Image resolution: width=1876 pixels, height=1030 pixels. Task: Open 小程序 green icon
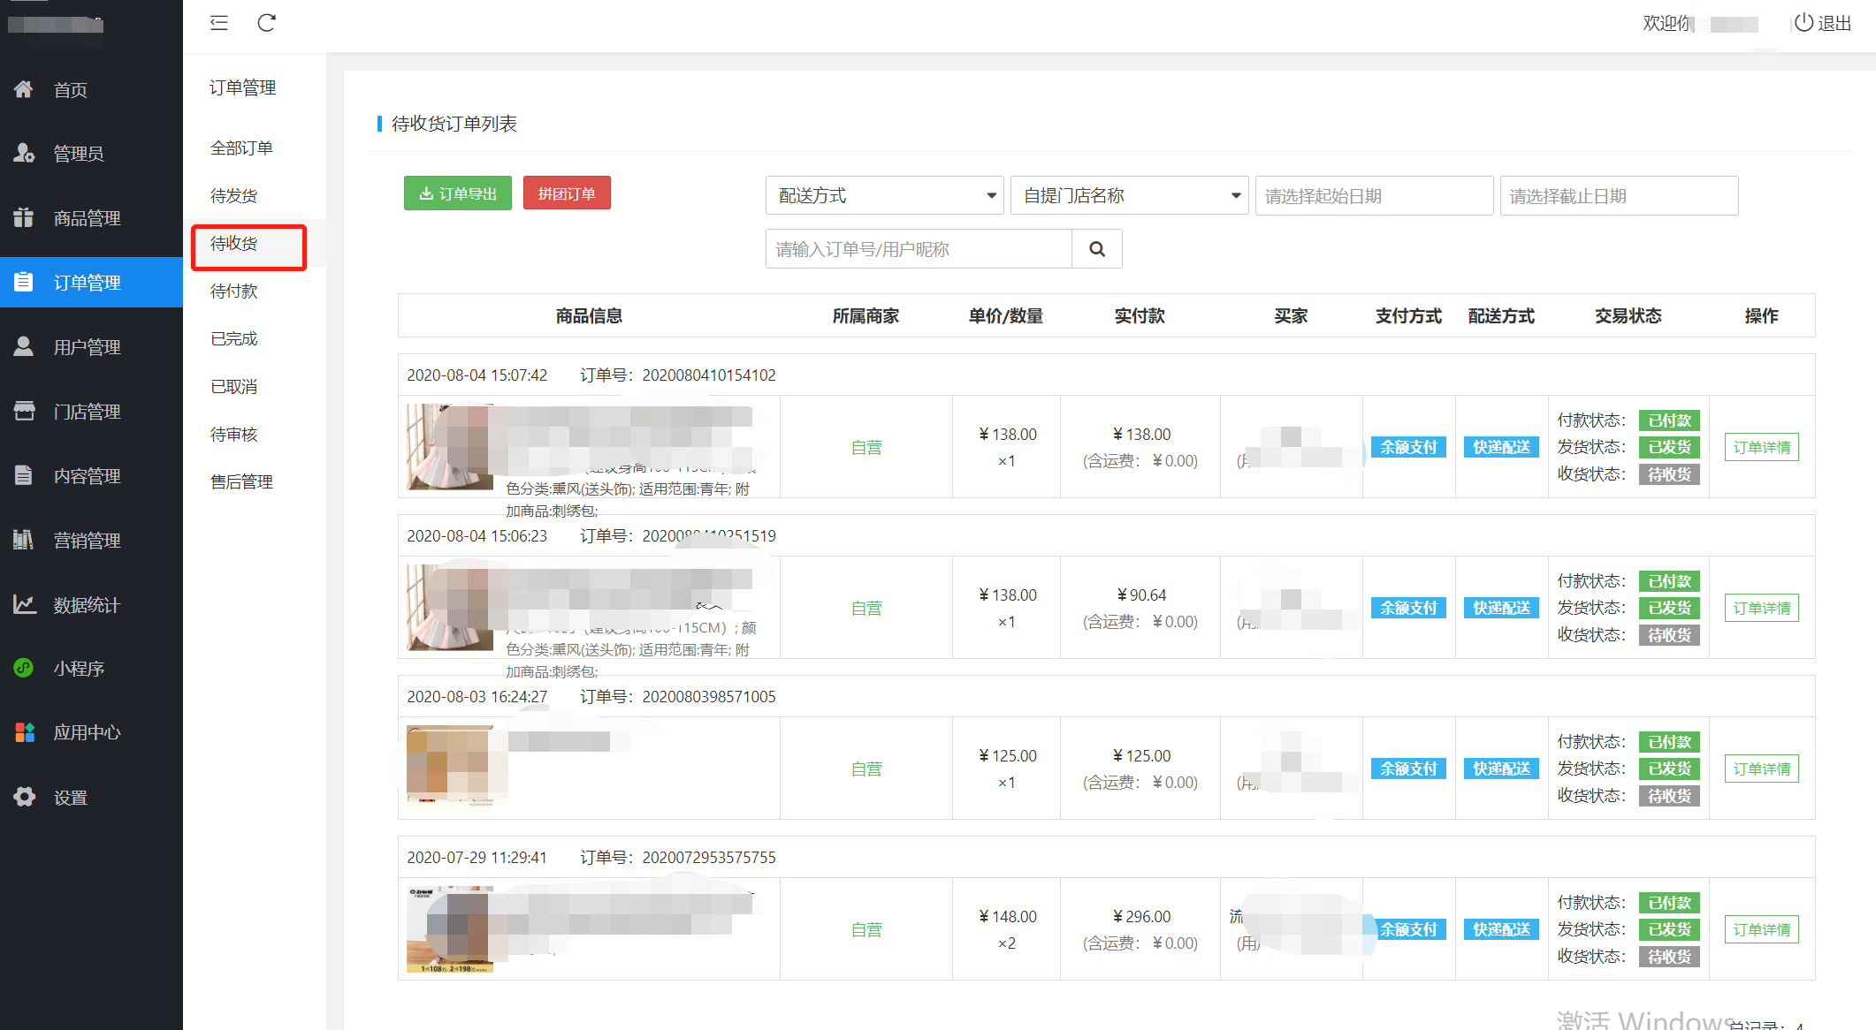pyautogui.click(x=24, y=668)
